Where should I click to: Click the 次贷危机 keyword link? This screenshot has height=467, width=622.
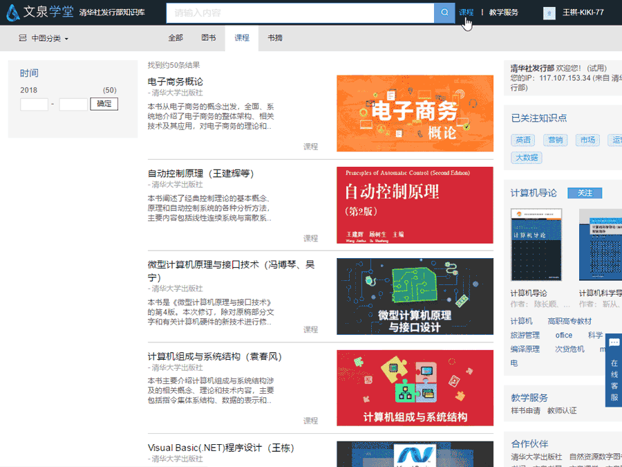pos(569,349)
